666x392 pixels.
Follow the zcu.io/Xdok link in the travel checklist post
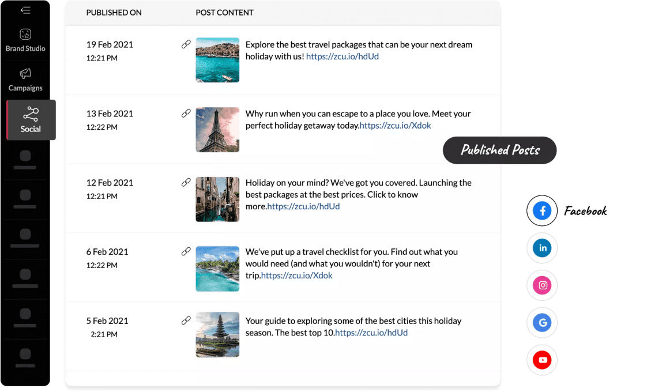tap(297, 276)
